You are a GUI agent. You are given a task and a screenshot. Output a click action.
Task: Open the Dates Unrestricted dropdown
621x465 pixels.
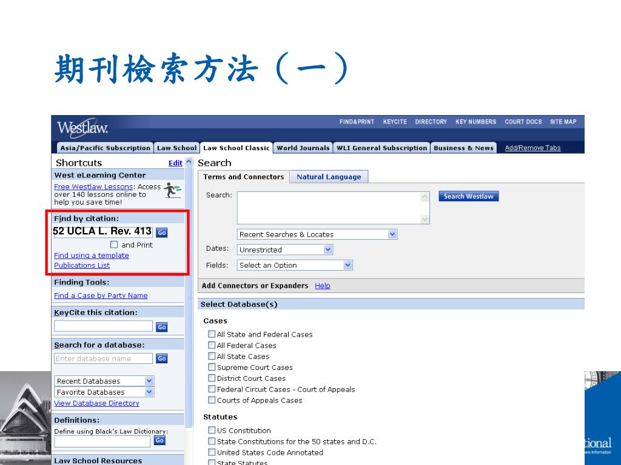285,250
